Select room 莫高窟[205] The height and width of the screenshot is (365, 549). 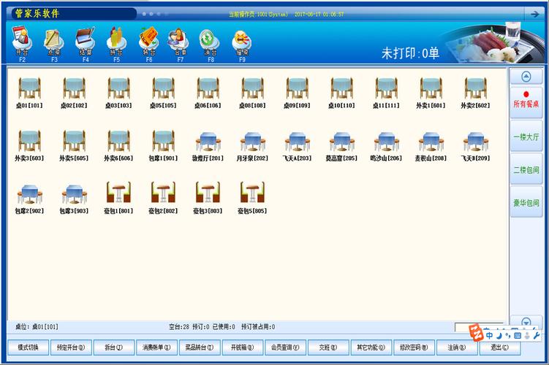341,147
